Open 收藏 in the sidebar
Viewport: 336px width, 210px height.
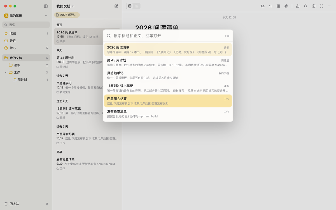(26, 34)
